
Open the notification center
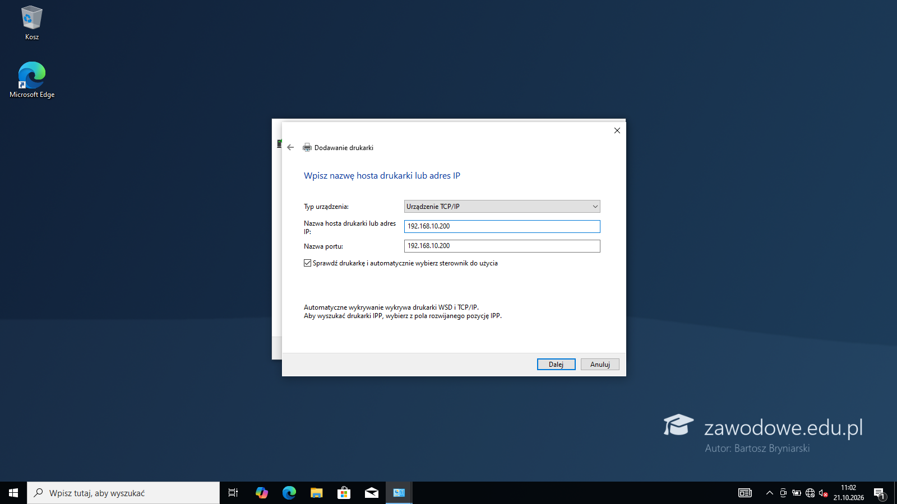(x=880, y=493)
